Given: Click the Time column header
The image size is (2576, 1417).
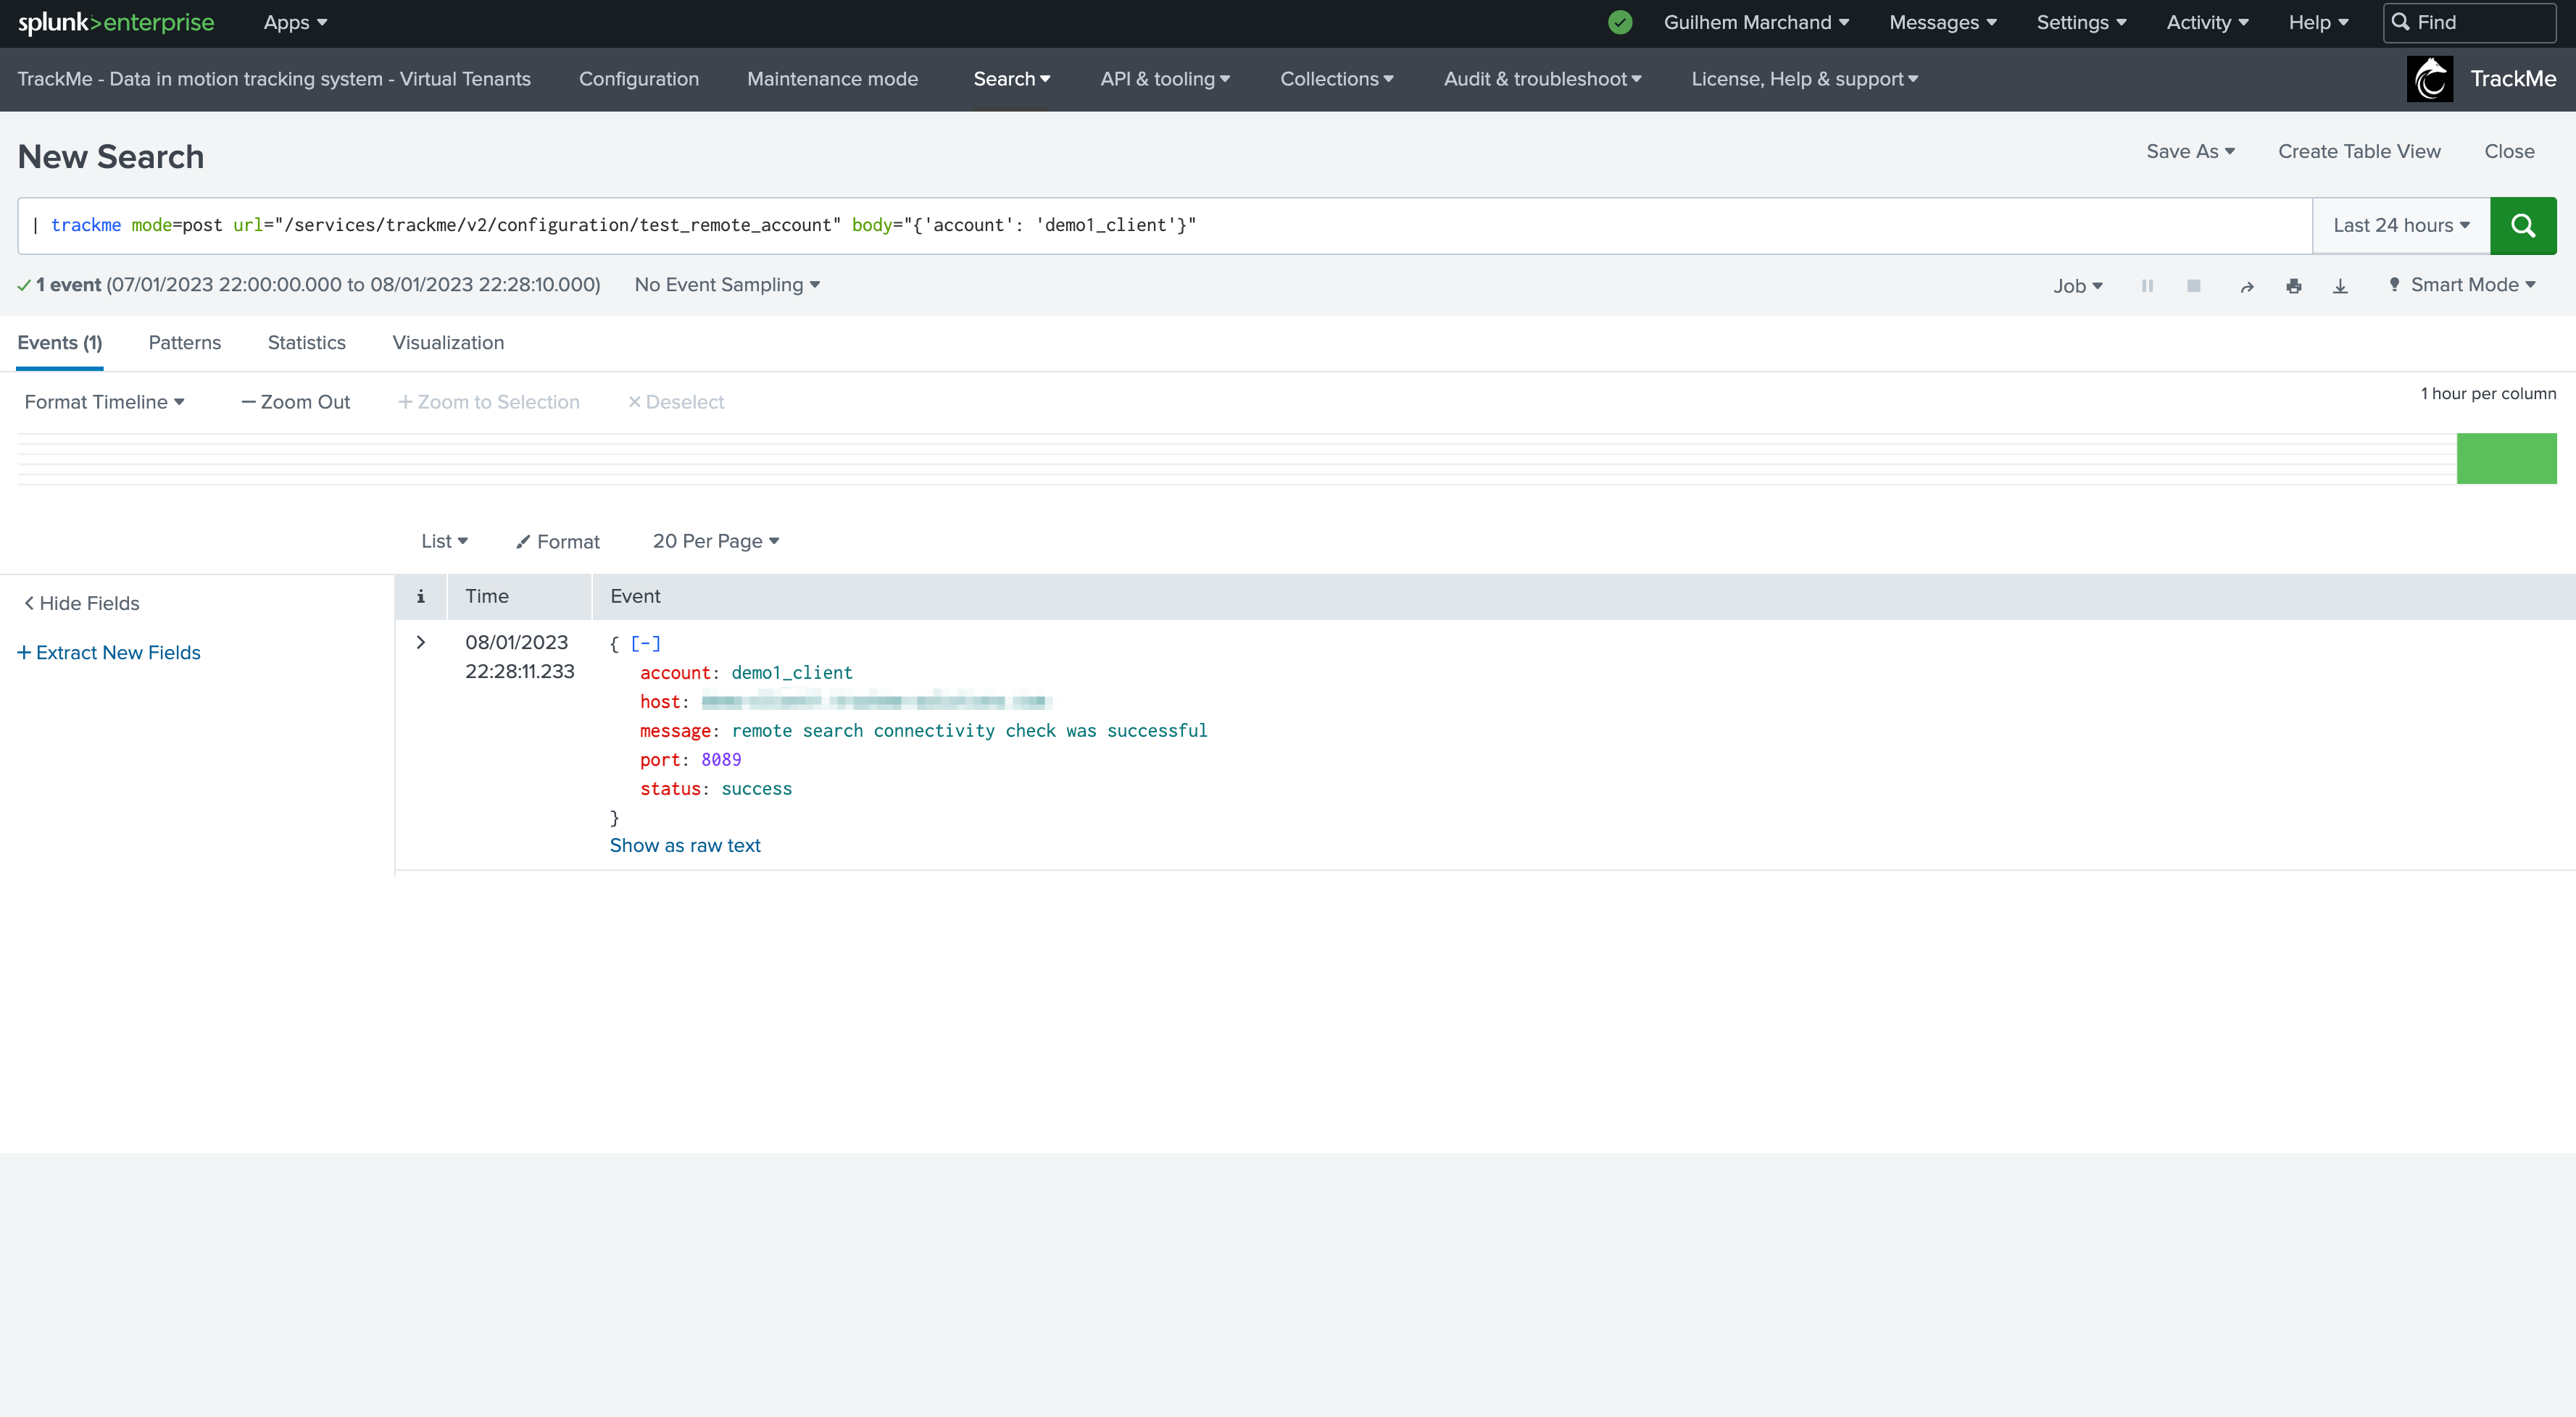Looking at the screenshot, I should click(487, 597).
